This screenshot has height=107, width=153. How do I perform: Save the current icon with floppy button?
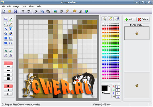[15, 11]
